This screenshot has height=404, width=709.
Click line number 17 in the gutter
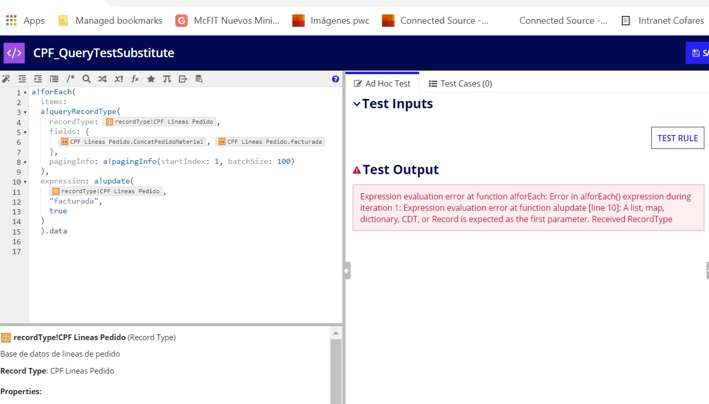16,251
